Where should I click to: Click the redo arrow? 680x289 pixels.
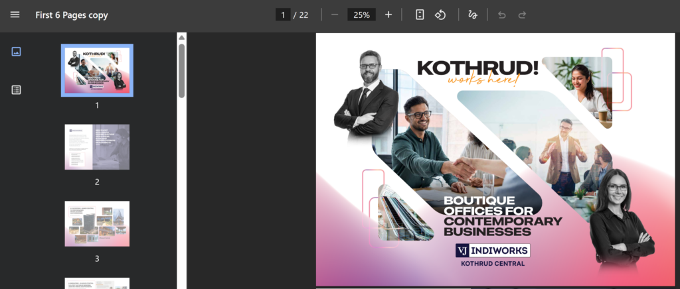[x=522, y=15]
